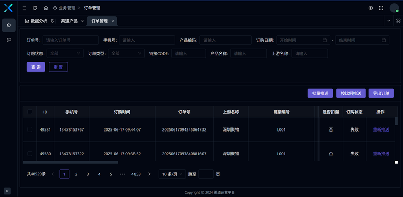Image resolution: width=403 pixels, height=197 pixels.
Task: Click 重新推送 for order 49580
Action: tap(381, 154)
